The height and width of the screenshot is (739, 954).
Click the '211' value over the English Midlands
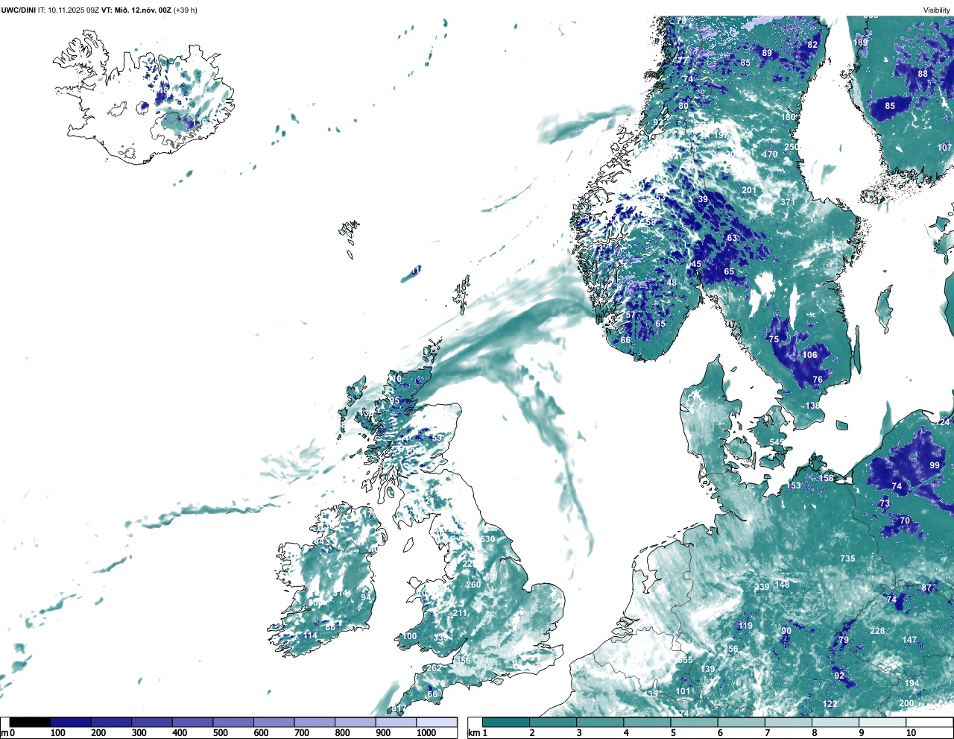pos(460,614)
